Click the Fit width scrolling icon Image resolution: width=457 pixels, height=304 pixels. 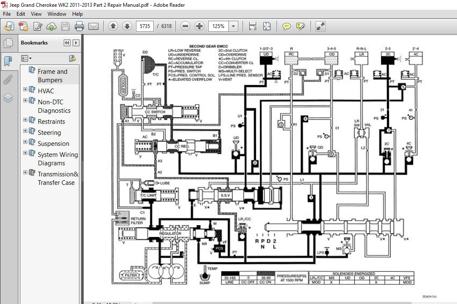(x=252, y=26)
